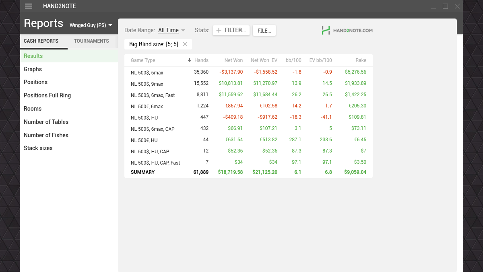Click the $10,813.81 net won cell
Screen dimensions: 483x272
click(231, 83)
